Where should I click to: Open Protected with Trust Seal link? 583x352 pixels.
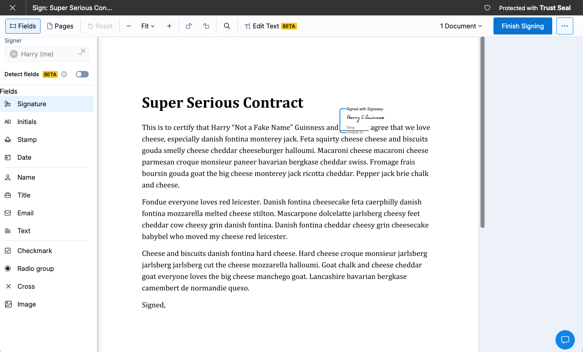click(535, 8)
